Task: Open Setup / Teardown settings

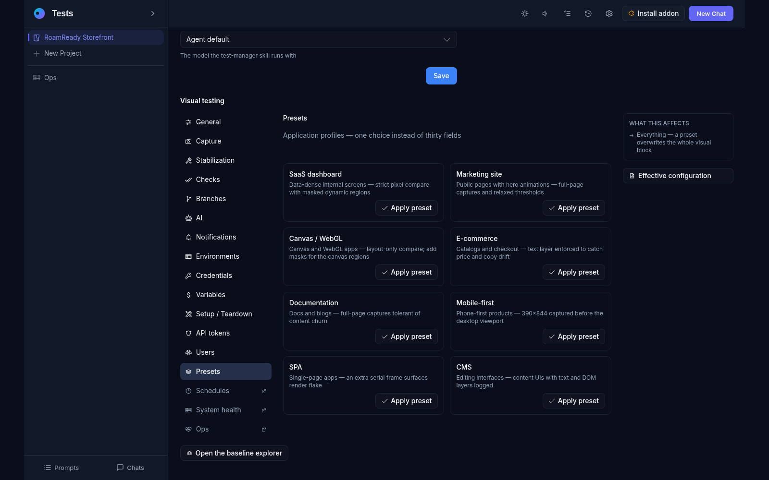Action: tap(226, 314)
